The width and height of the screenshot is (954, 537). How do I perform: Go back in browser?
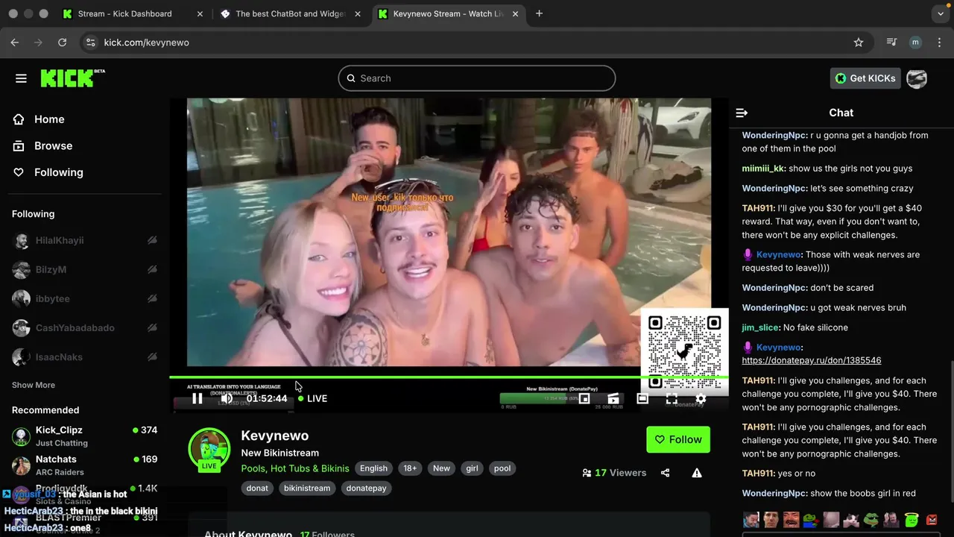[x=15, y=43]
